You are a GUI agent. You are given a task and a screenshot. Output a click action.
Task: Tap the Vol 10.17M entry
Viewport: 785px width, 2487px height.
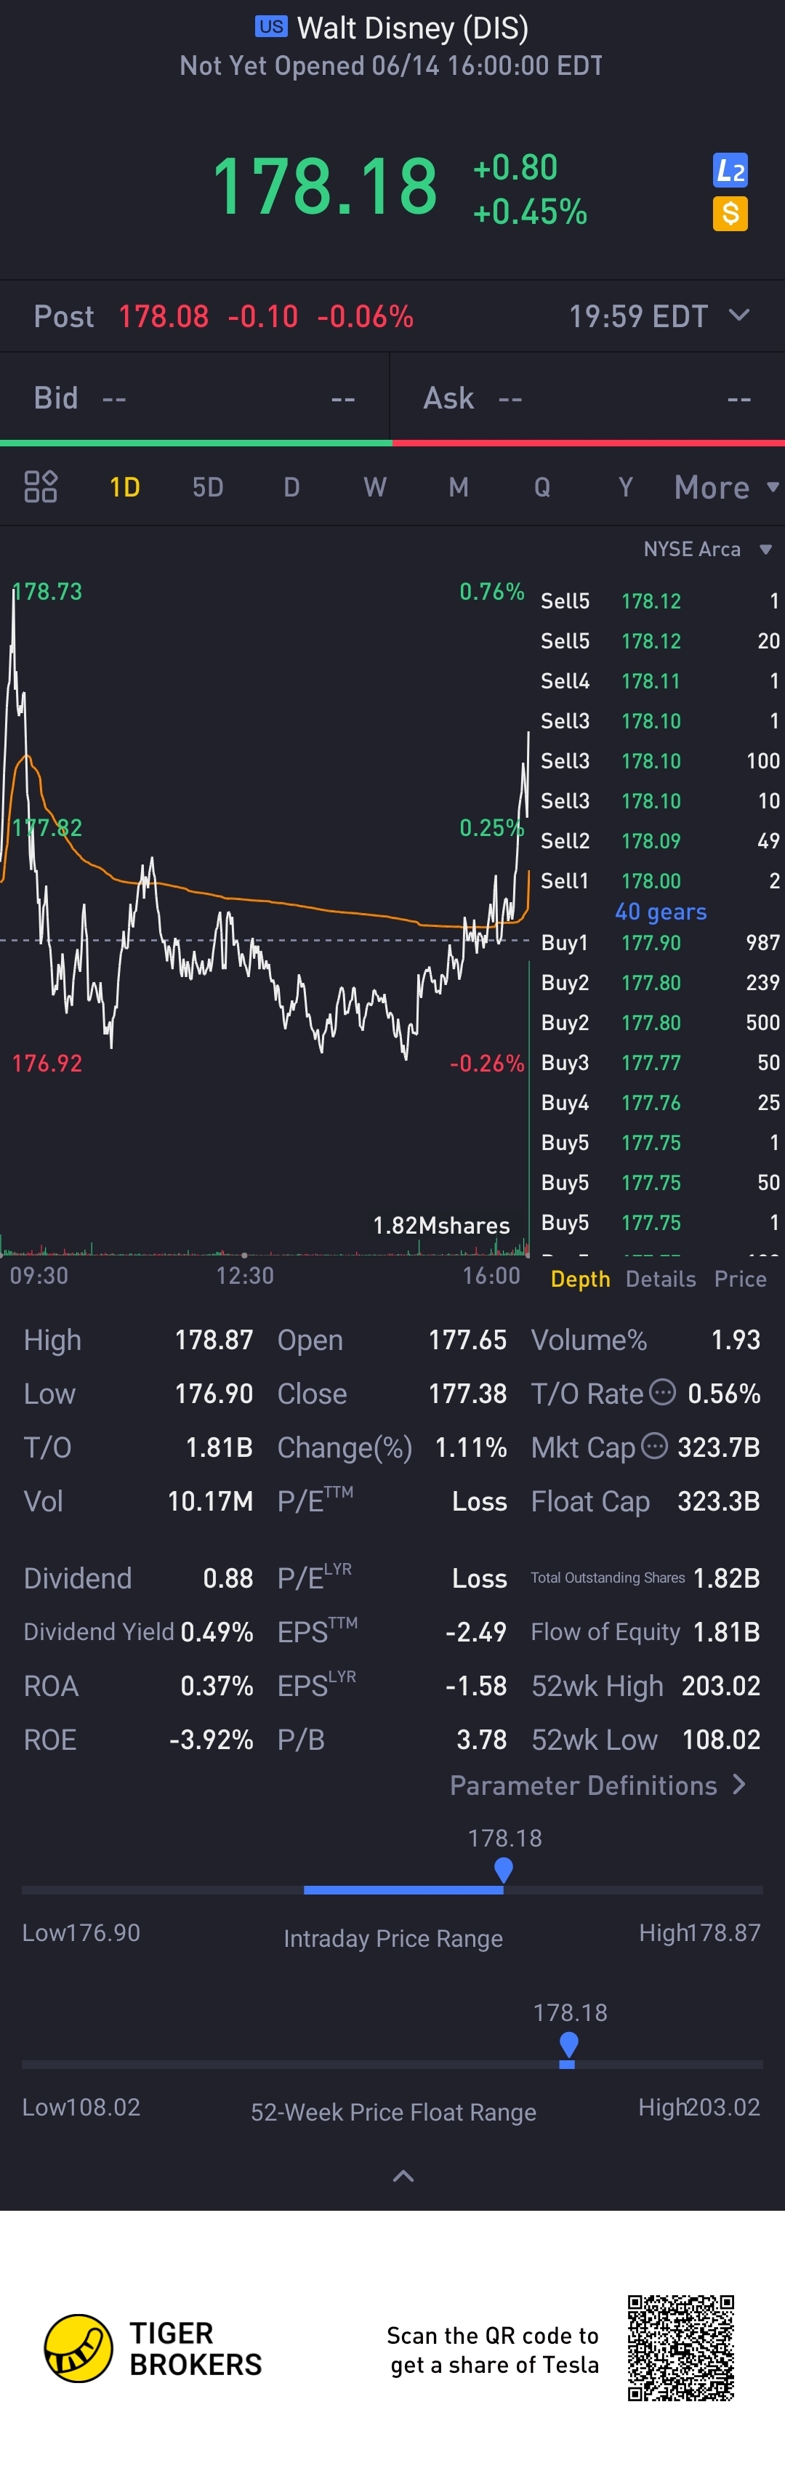(x=138, y=1501)
